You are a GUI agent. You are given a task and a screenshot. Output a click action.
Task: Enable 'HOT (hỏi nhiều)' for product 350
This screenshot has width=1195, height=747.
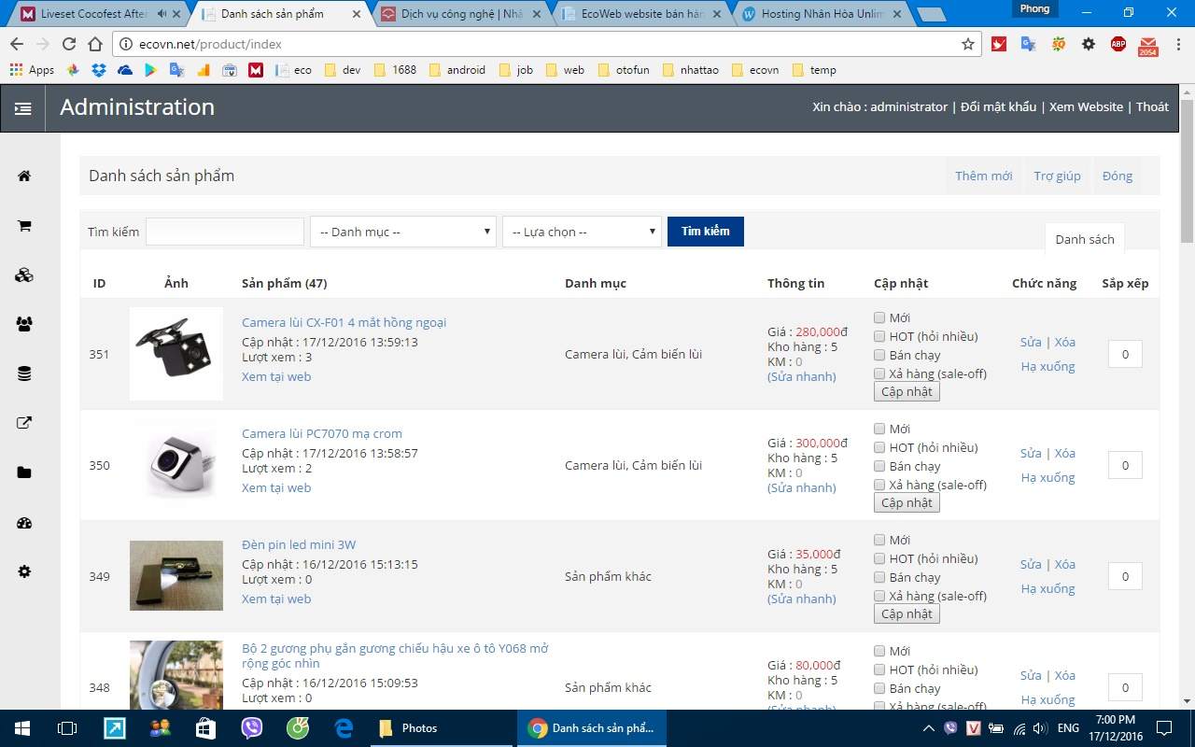(879, 447)
